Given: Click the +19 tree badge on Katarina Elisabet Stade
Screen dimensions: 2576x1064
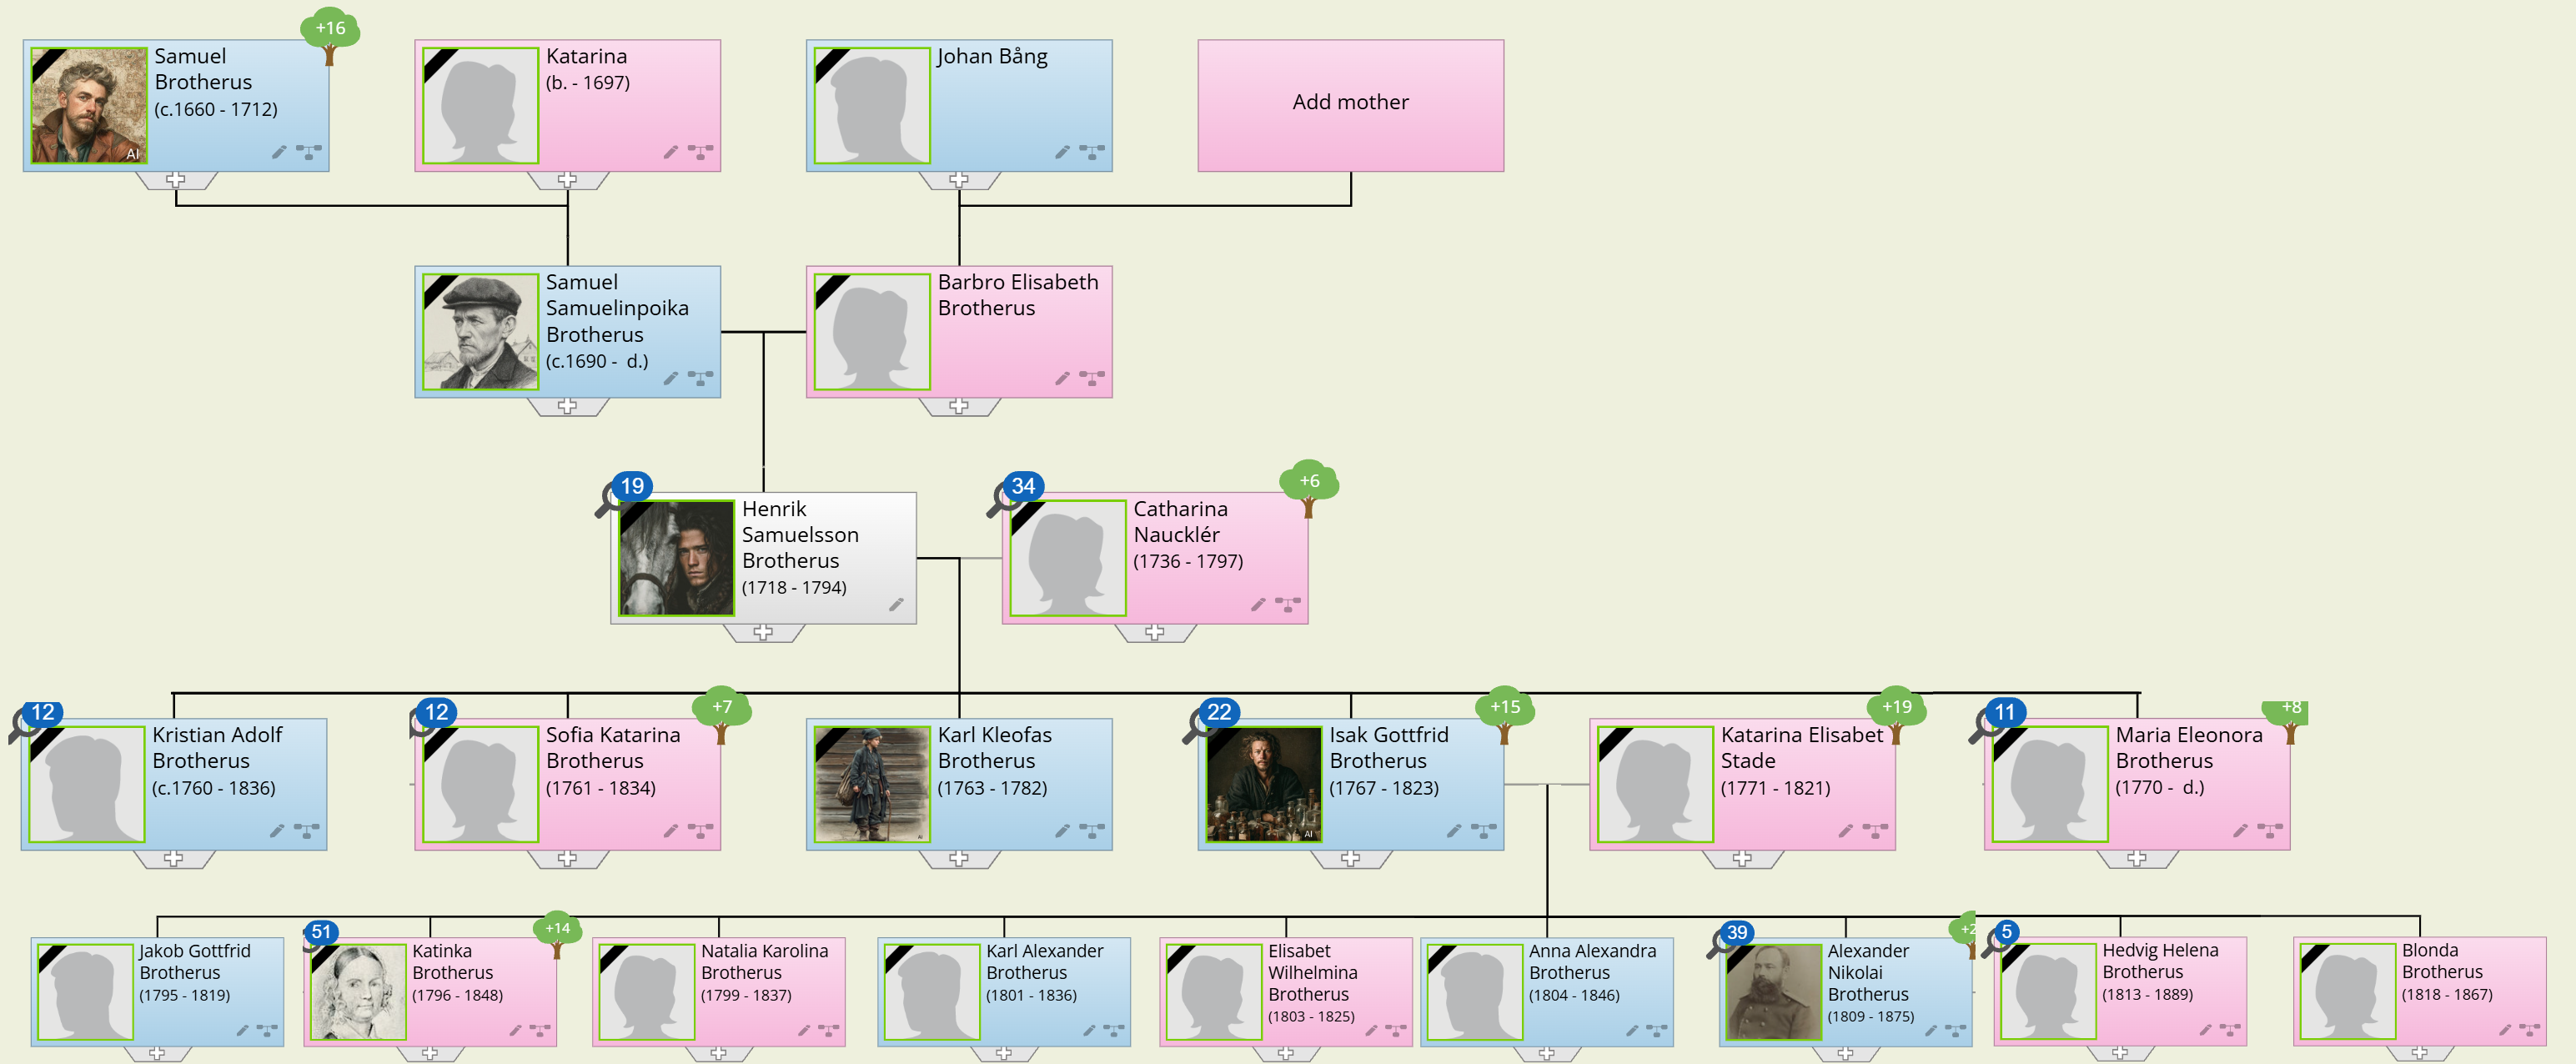Looking at the screenshot, I should [x=1896, y=708].
